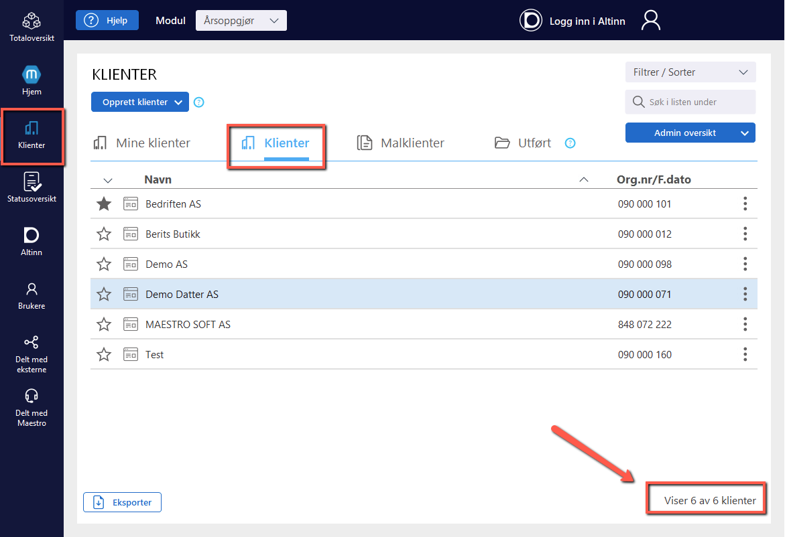The height and width of the screenshot is (537, 785).
Task: Open Filtrer / Sorter dropdown
Action: (x=690, y=72)
